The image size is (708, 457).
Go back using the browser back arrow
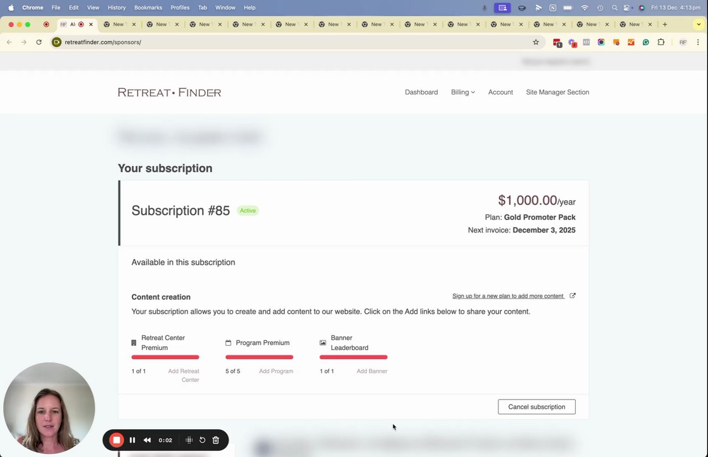click(9, 42)
